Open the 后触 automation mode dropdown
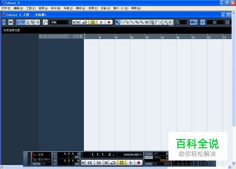 59,22
